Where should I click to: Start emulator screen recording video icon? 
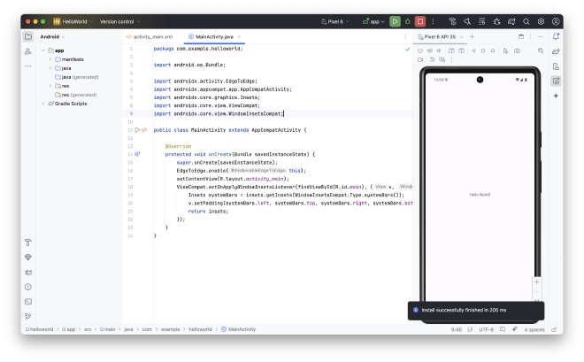[420, 59]
